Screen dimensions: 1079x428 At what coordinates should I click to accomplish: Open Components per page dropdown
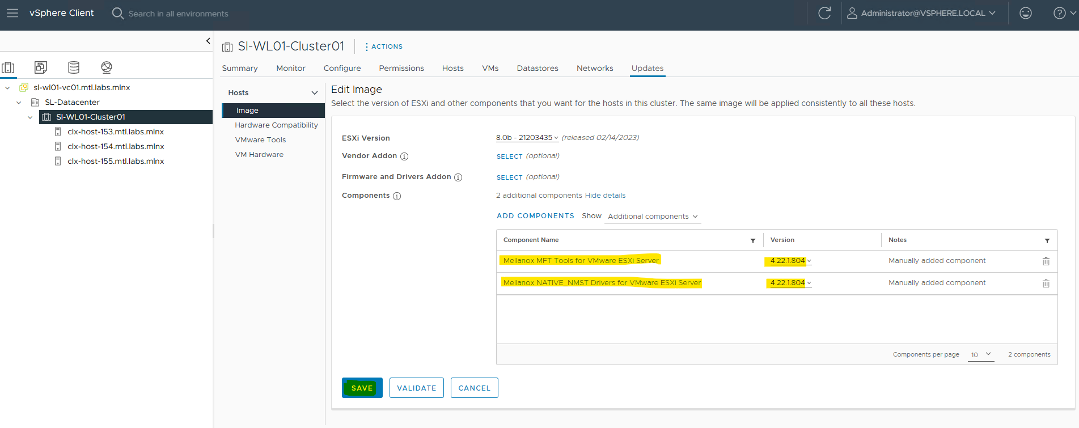coord(981,354)
